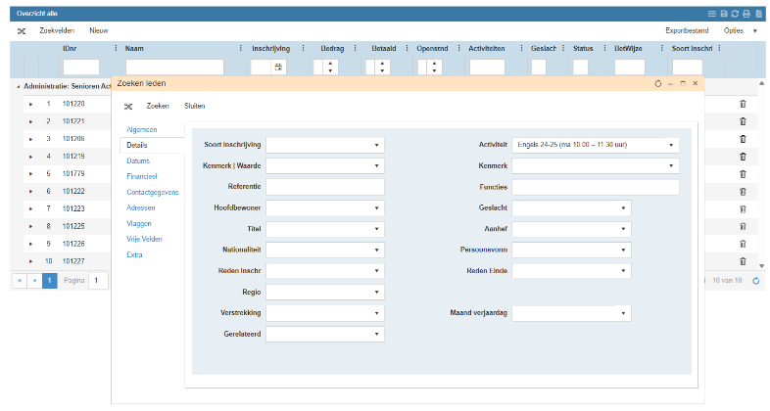Click the save icon in the Overzicht header
The width and height of the screenshot is (770, 411).
click(724, 13)
